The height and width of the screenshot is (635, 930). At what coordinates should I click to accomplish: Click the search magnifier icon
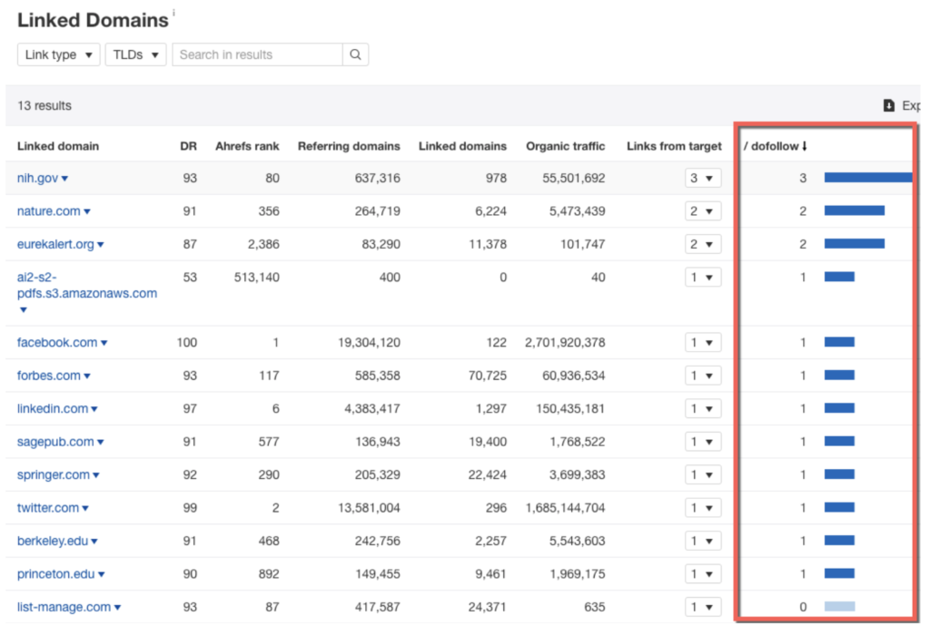click(x=355, y=54)
